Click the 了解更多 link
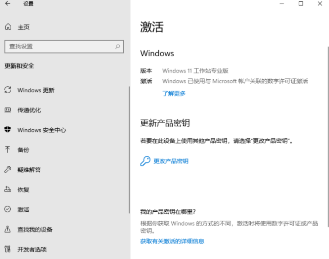Image resolution: width=329 pixels, height=259 pixels. 174,94
